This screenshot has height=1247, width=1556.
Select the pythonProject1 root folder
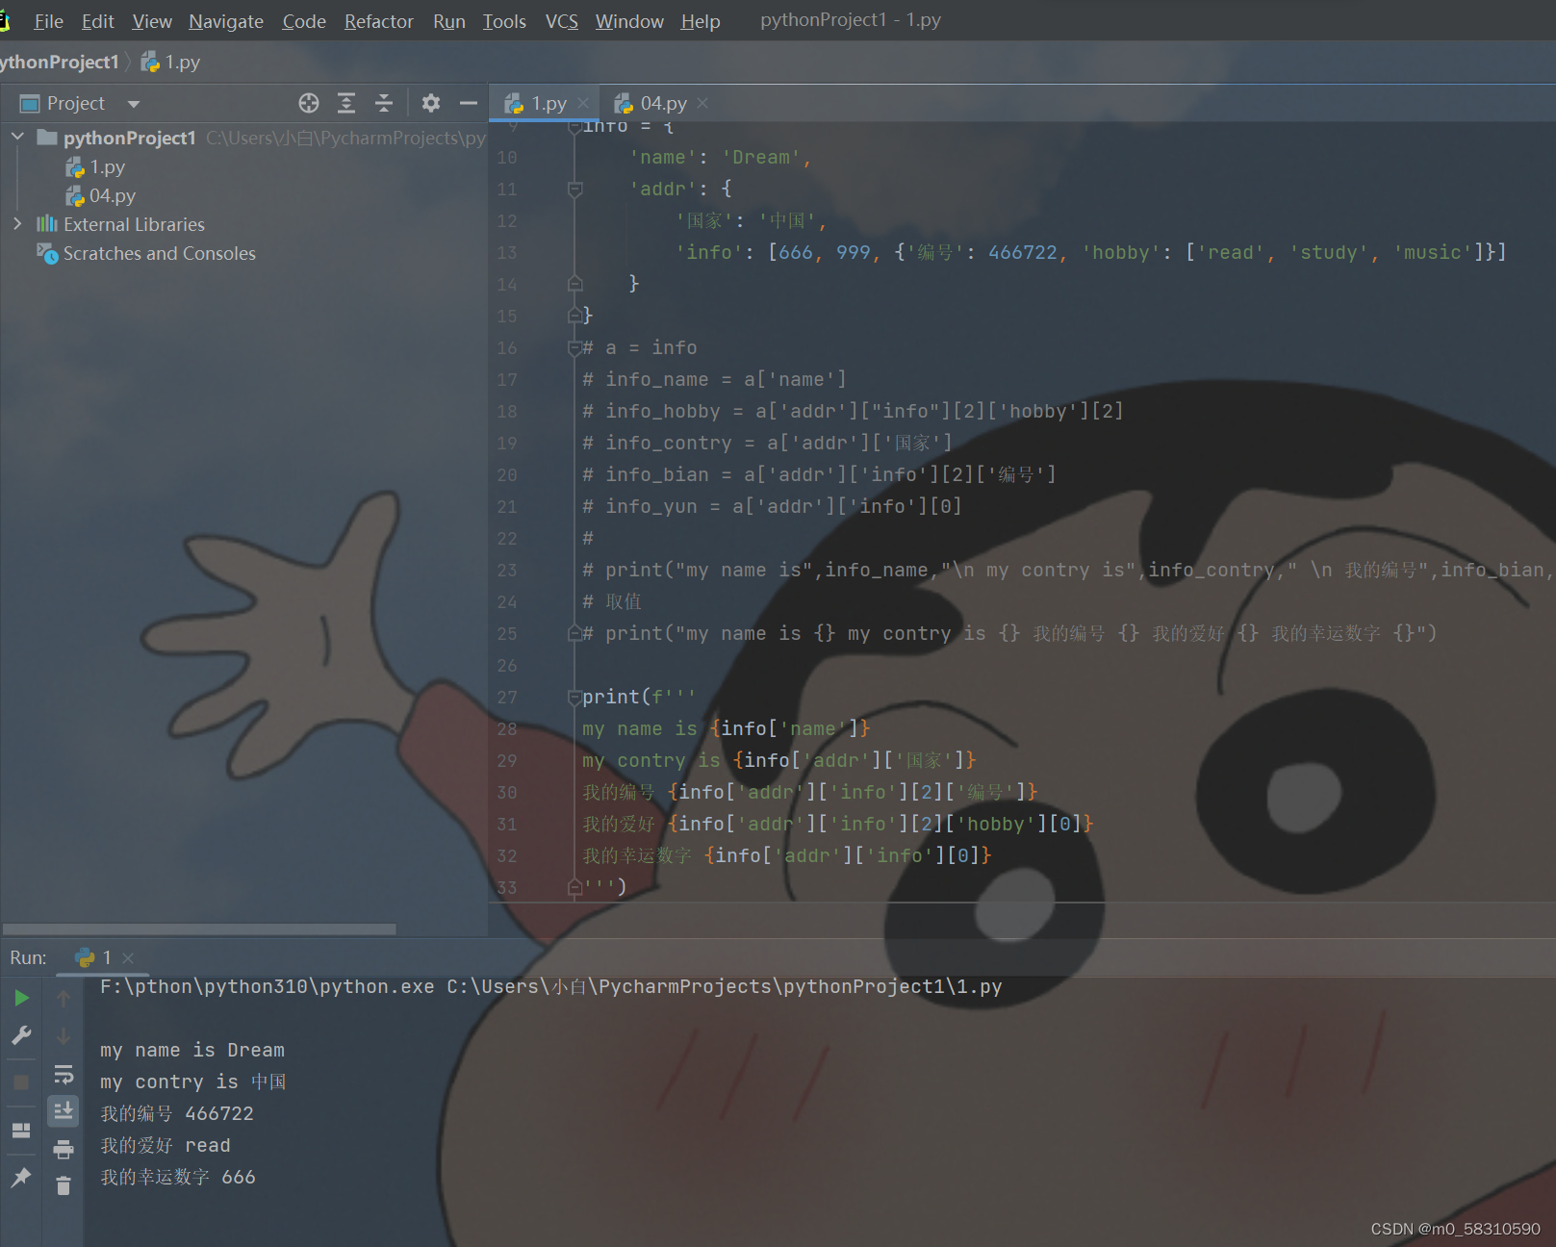click(129, 138)
